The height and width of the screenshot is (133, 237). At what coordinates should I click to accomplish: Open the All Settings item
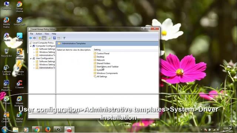tap(102, 76)
